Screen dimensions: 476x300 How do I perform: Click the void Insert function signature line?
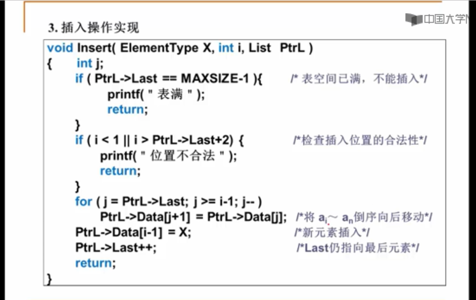[179, 48]
